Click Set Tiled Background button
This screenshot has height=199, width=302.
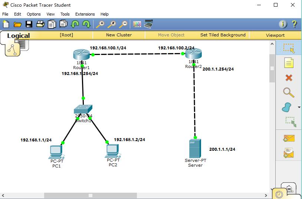point(223,35)
